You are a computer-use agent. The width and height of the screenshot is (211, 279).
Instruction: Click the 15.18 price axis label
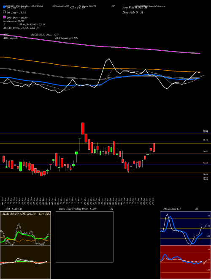pos(205,140)
